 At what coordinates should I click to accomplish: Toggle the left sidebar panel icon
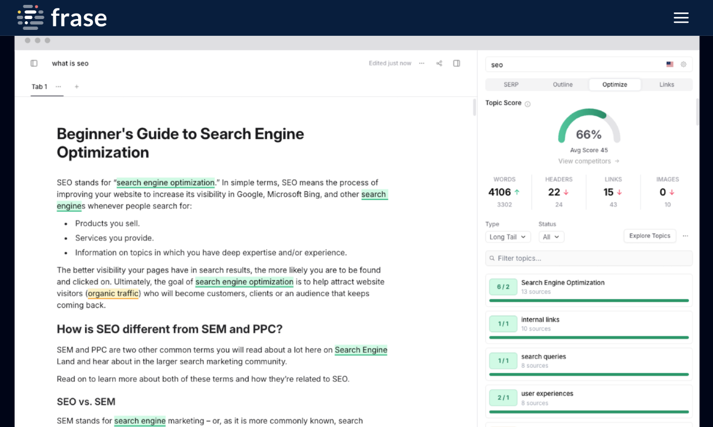click(34, 63)
